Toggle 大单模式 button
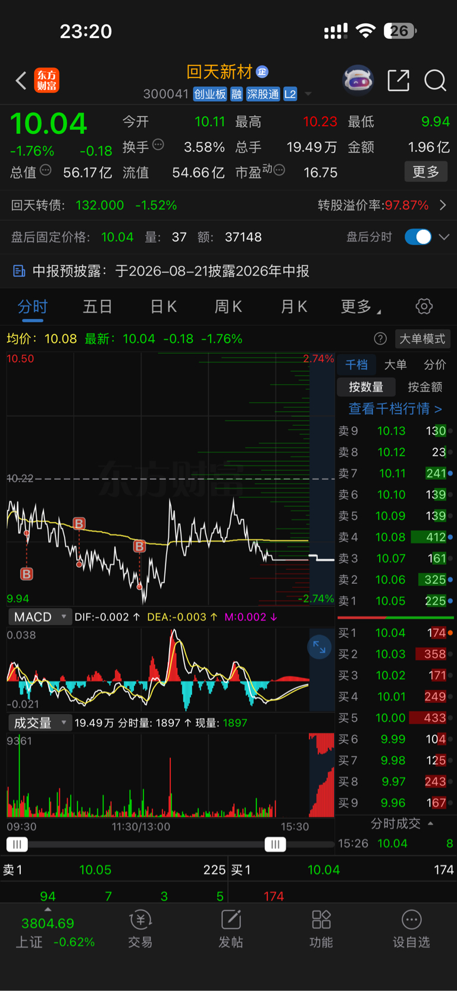The width and height of the screenshot is (457, 991). tap(422, 339)
